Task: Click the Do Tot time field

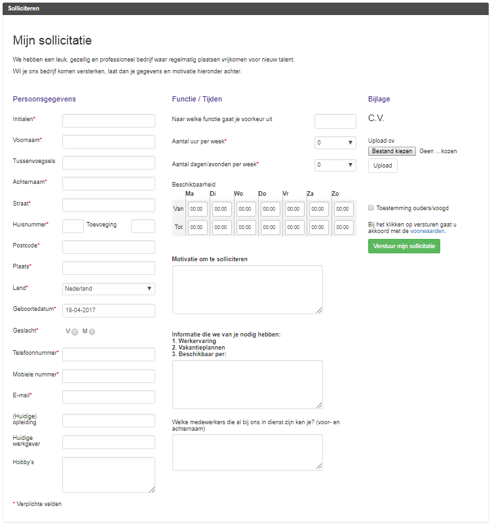Action: (270, 227)
